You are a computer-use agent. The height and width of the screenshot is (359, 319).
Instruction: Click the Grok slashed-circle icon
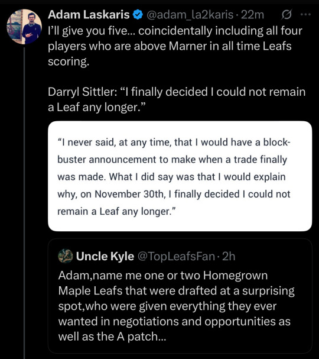287,15
